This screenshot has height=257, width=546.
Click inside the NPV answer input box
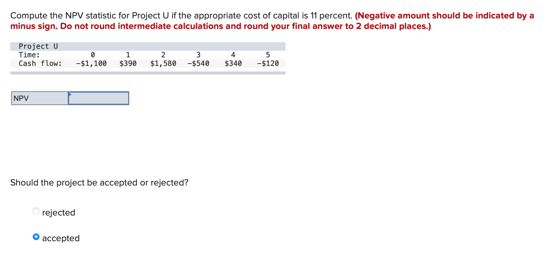coord(98,98)
